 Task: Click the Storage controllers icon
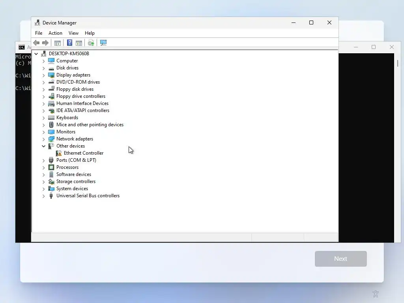[51, 181]
